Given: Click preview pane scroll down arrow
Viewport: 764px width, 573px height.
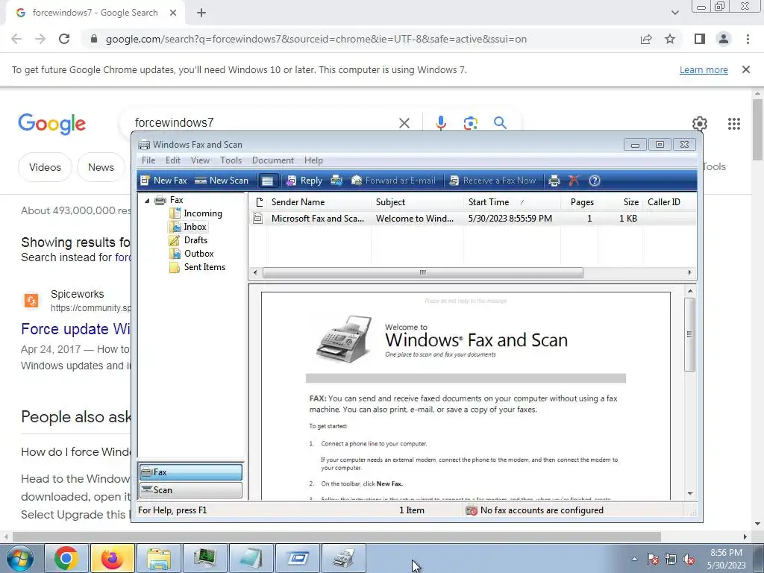Looking at the screenshot, I should 690,494.
